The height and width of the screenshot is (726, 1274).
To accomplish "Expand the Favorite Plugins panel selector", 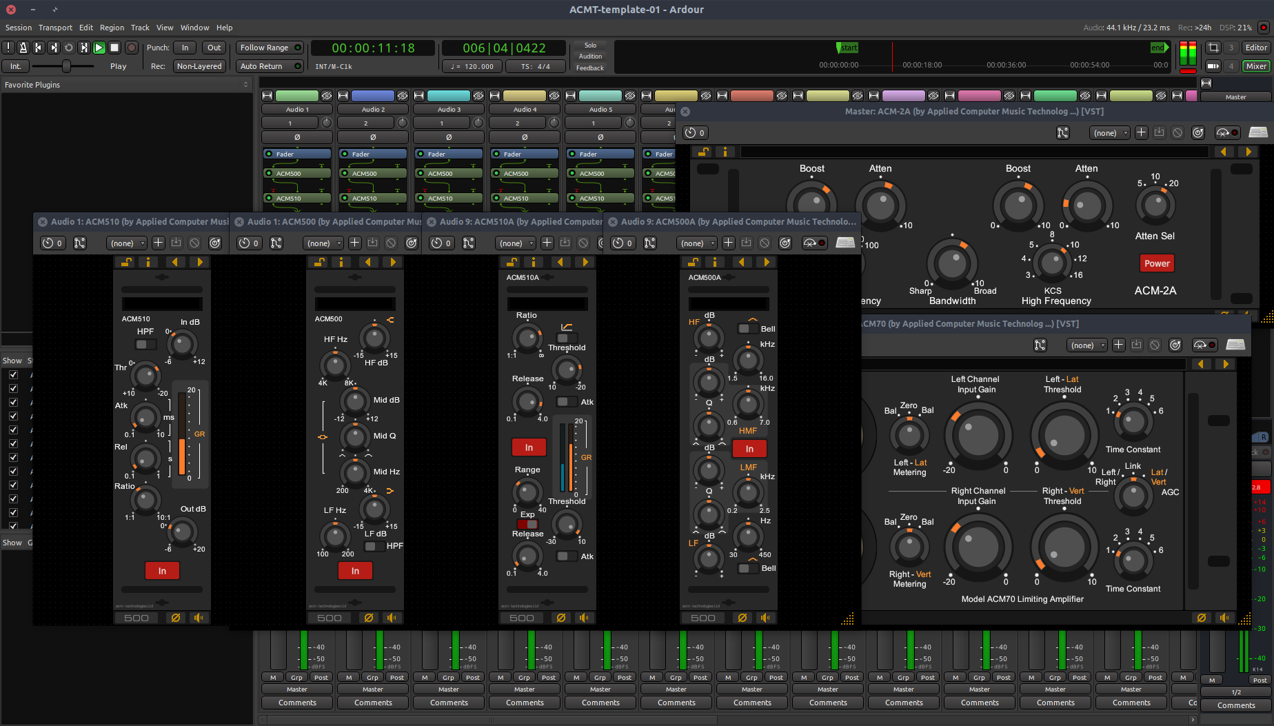I will point(245,85).
